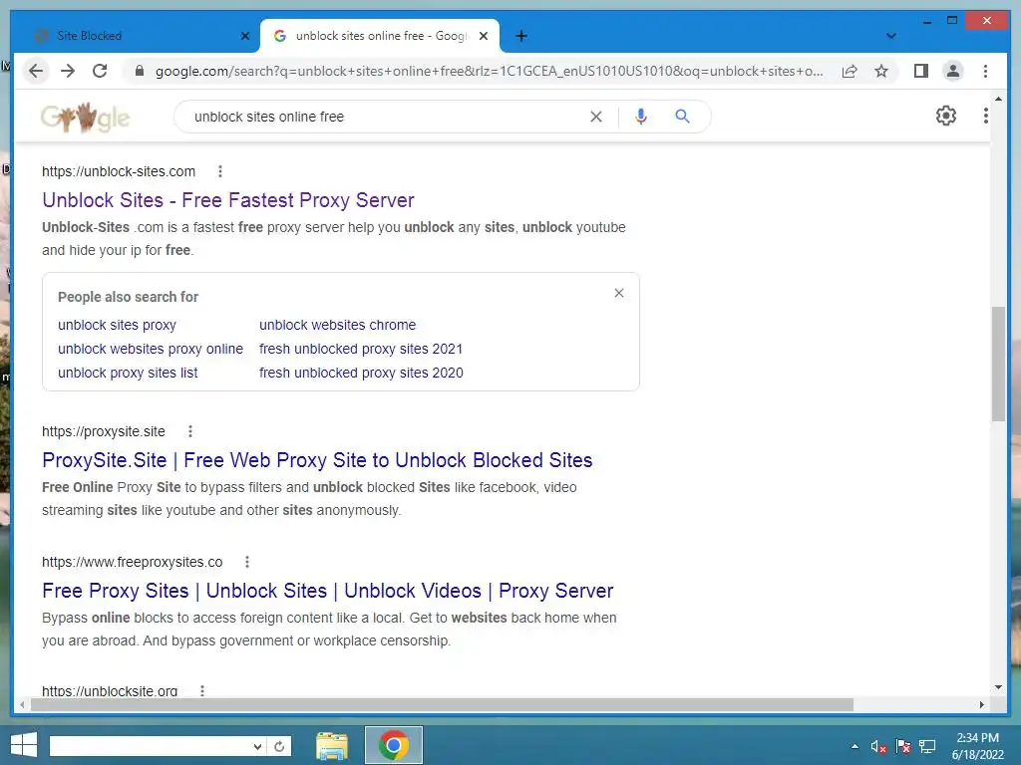Click the https://unblocksite.org URL text
Screen dimensions: 1021x765
(110, 691)
